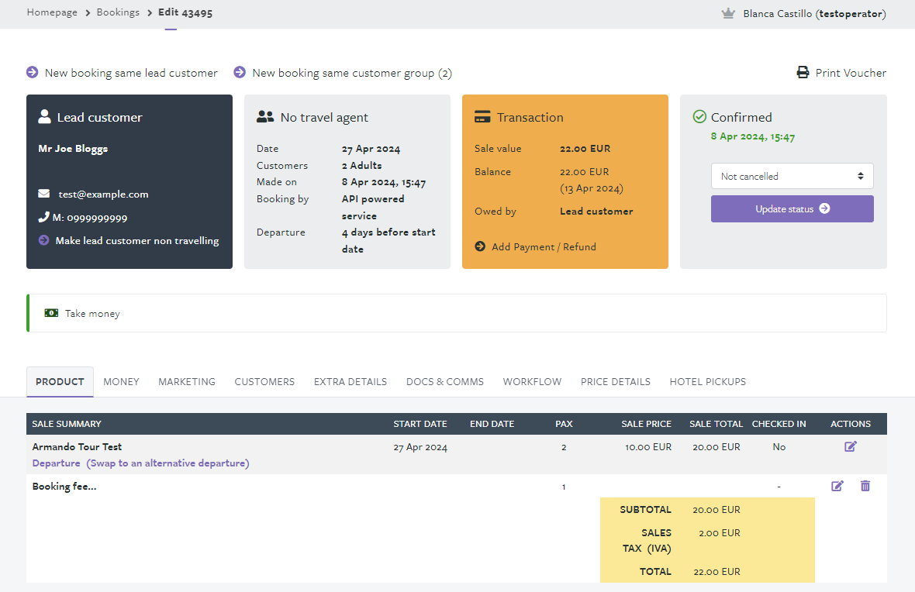Click the CHECKED IN column header
The height and width of the screenshot is (592, 915).
click(x=779, y=424)
